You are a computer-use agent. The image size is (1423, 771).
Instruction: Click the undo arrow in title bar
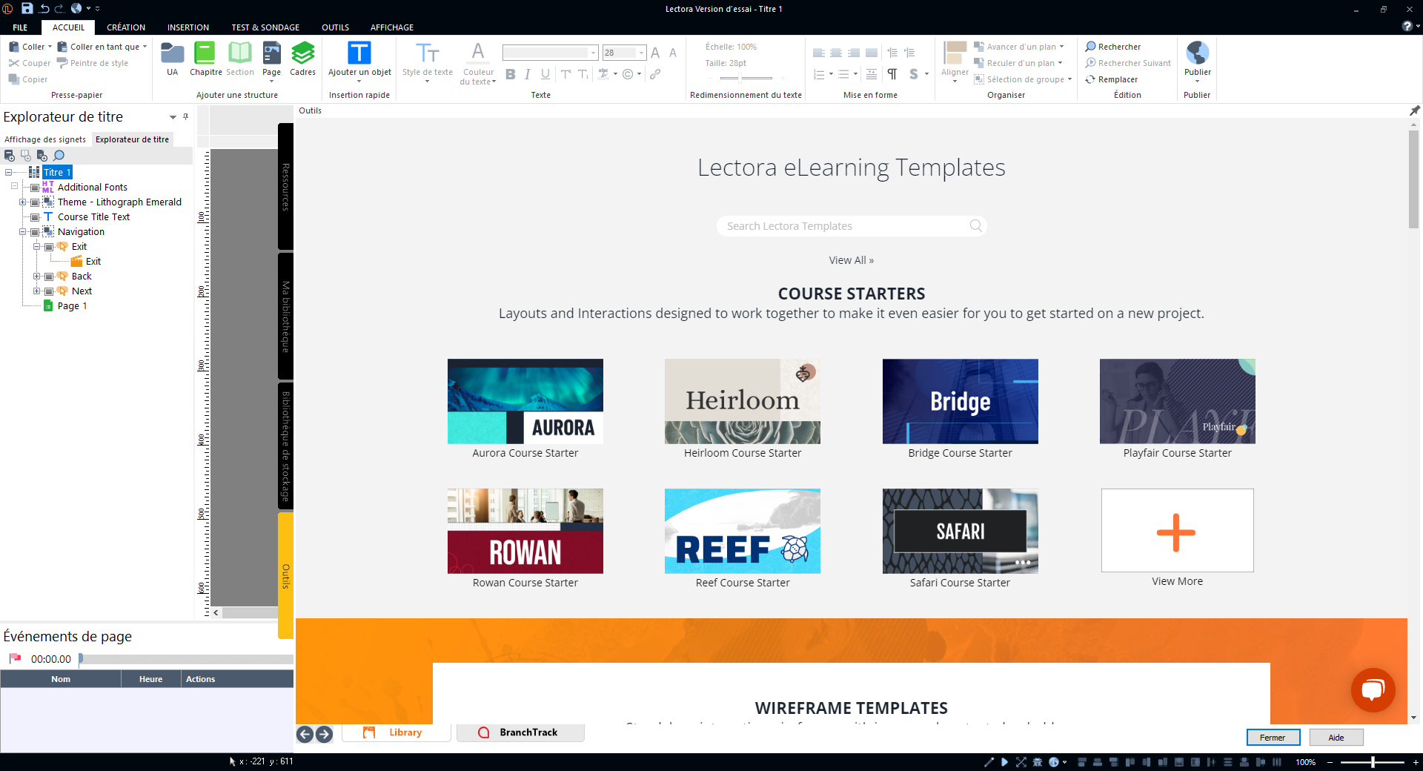tap(44, 8)
